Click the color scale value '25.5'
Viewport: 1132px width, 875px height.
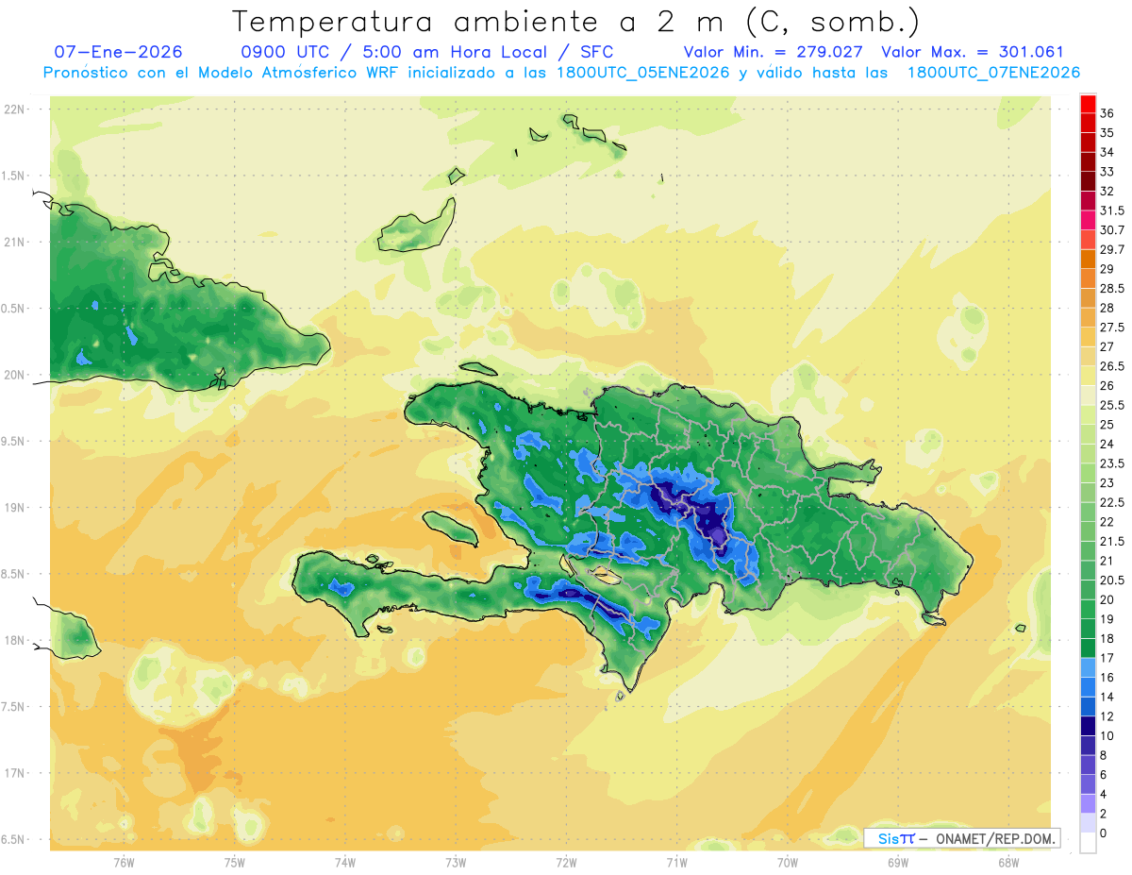1112,406
